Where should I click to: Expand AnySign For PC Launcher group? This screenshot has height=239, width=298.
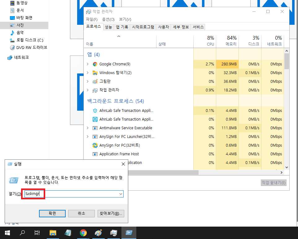pos(88,136)
